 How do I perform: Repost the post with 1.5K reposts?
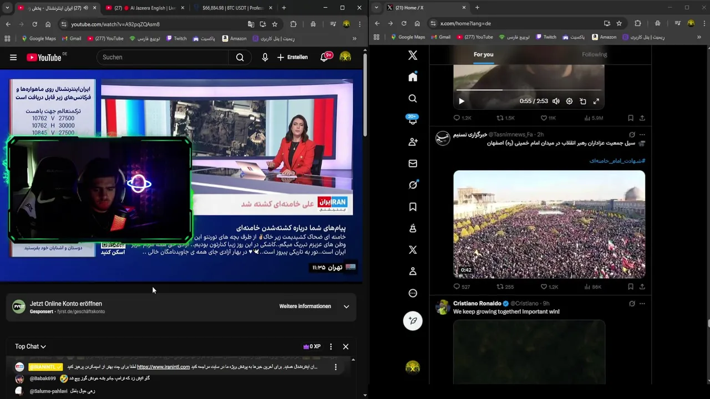click(505, 118)
